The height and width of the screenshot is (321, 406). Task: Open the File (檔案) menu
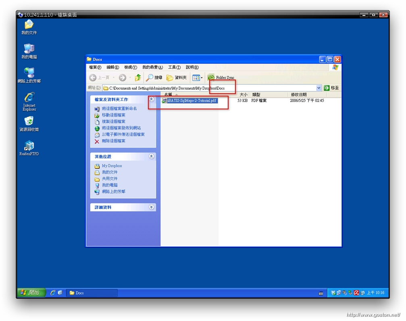[x=95, y=67]
